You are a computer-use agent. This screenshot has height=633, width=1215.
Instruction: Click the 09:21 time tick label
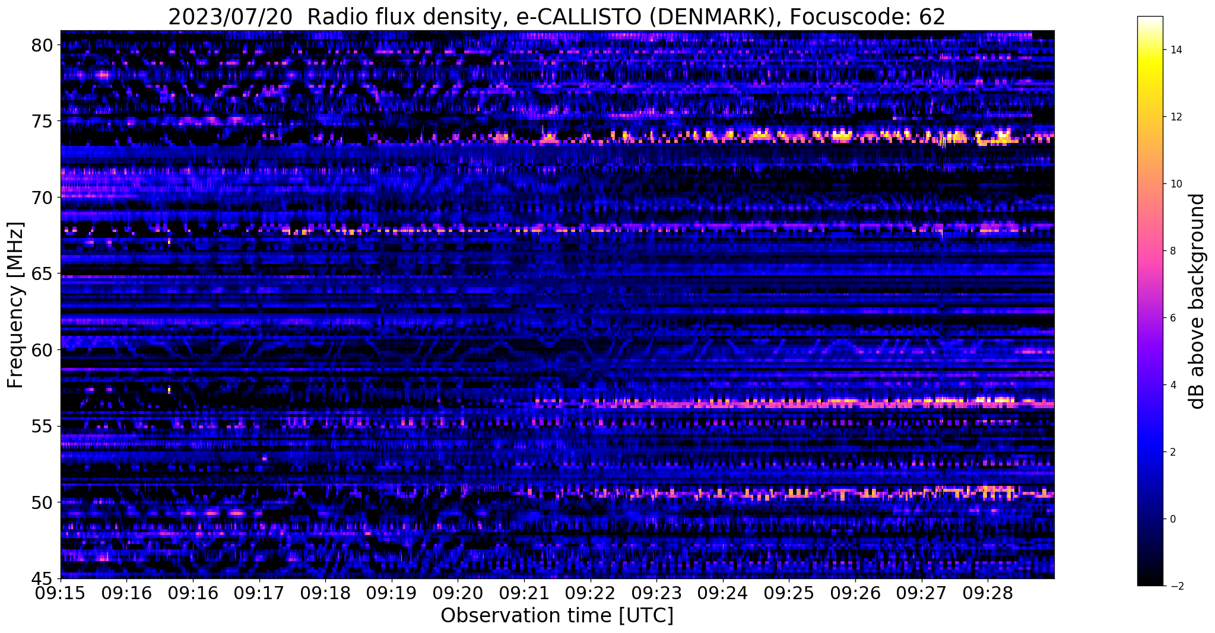(x=524, y=593)
